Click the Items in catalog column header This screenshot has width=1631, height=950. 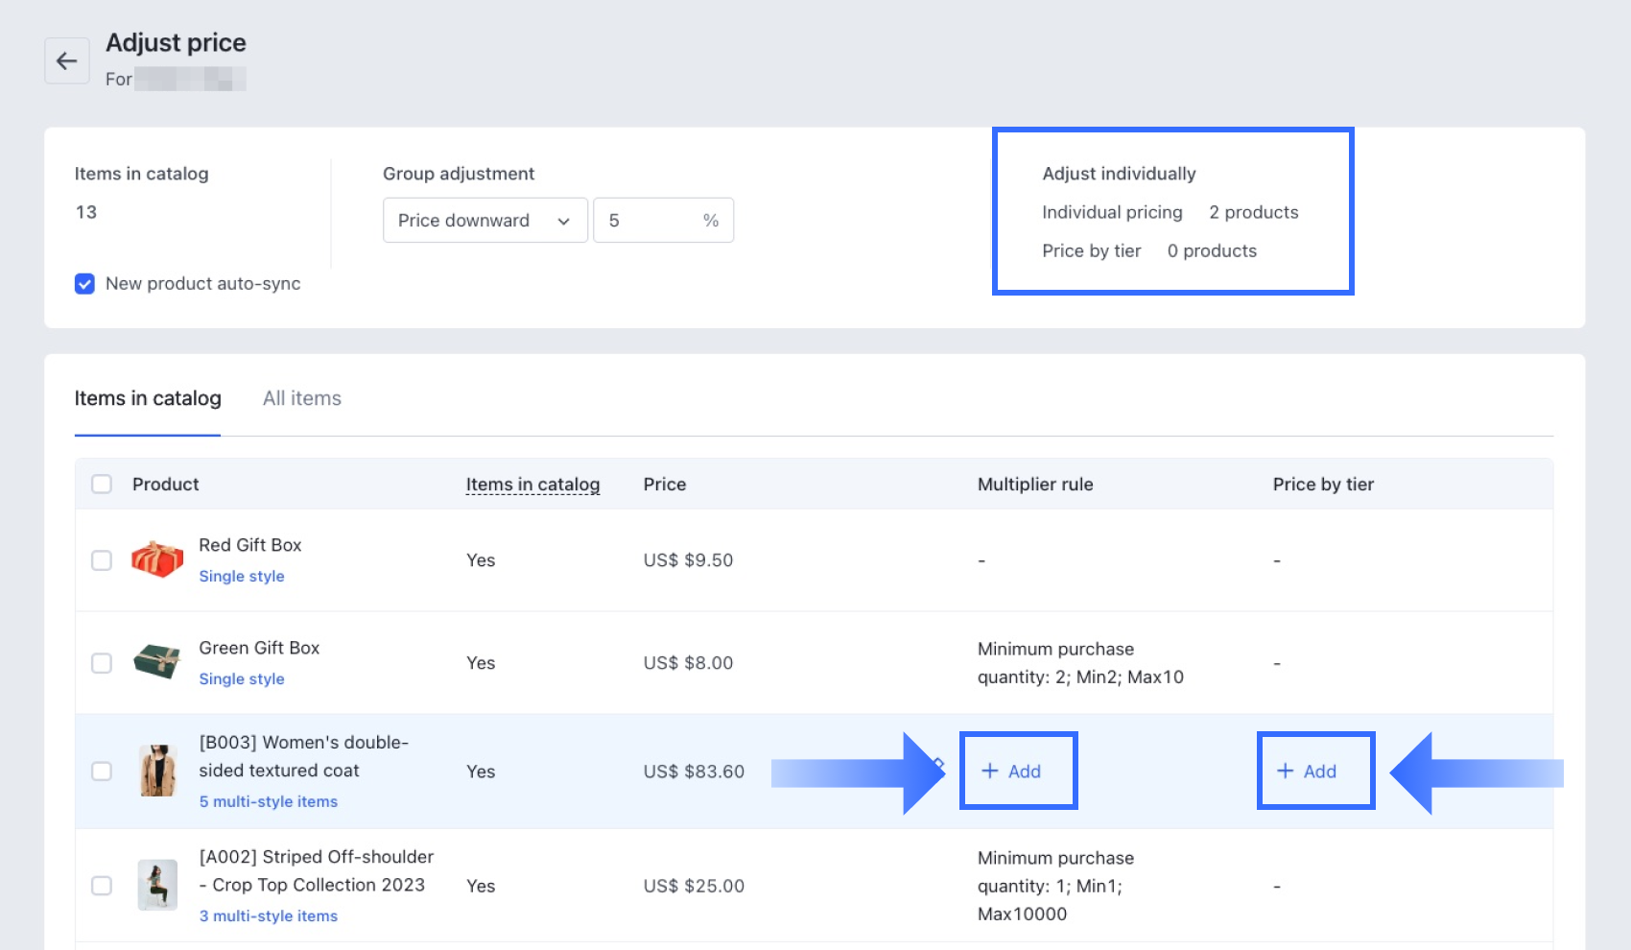pyautogui.click(x=532, y=485)
